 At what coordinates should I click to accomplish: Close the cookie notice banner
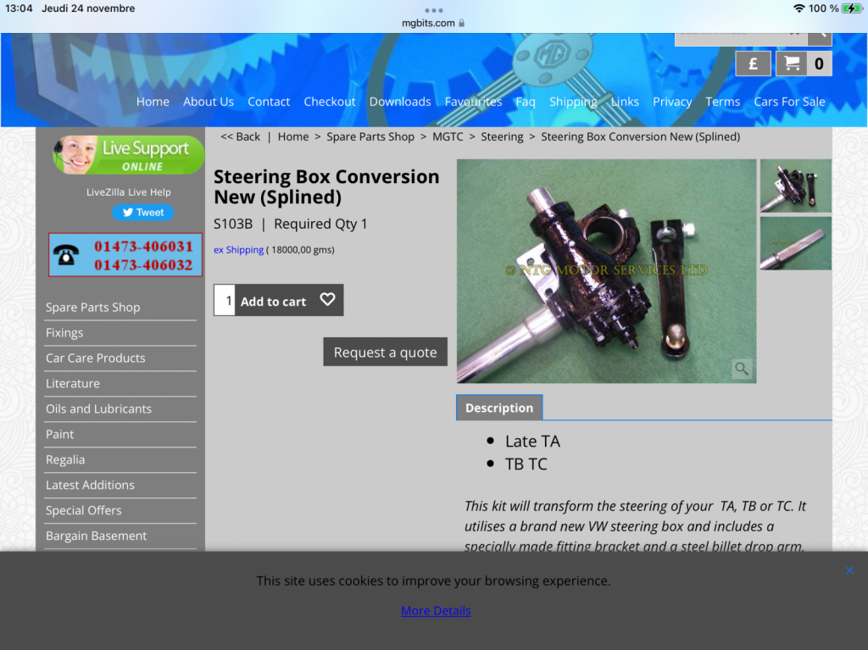[x=849, y=570]
